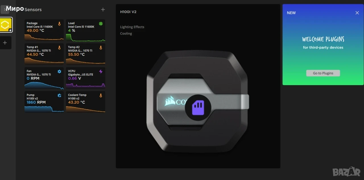364x180 pixels.
Task: Click pump icon on Pump sensor card
Action: point(59,95)
